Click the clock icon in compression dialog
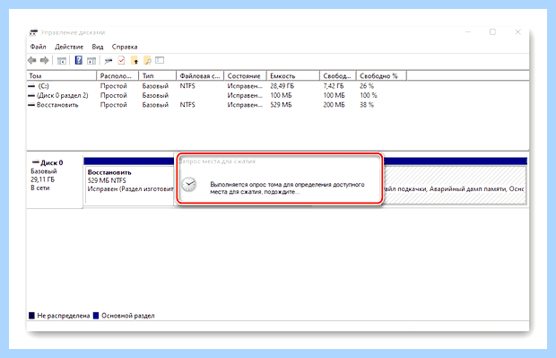 tap(189, 185)
